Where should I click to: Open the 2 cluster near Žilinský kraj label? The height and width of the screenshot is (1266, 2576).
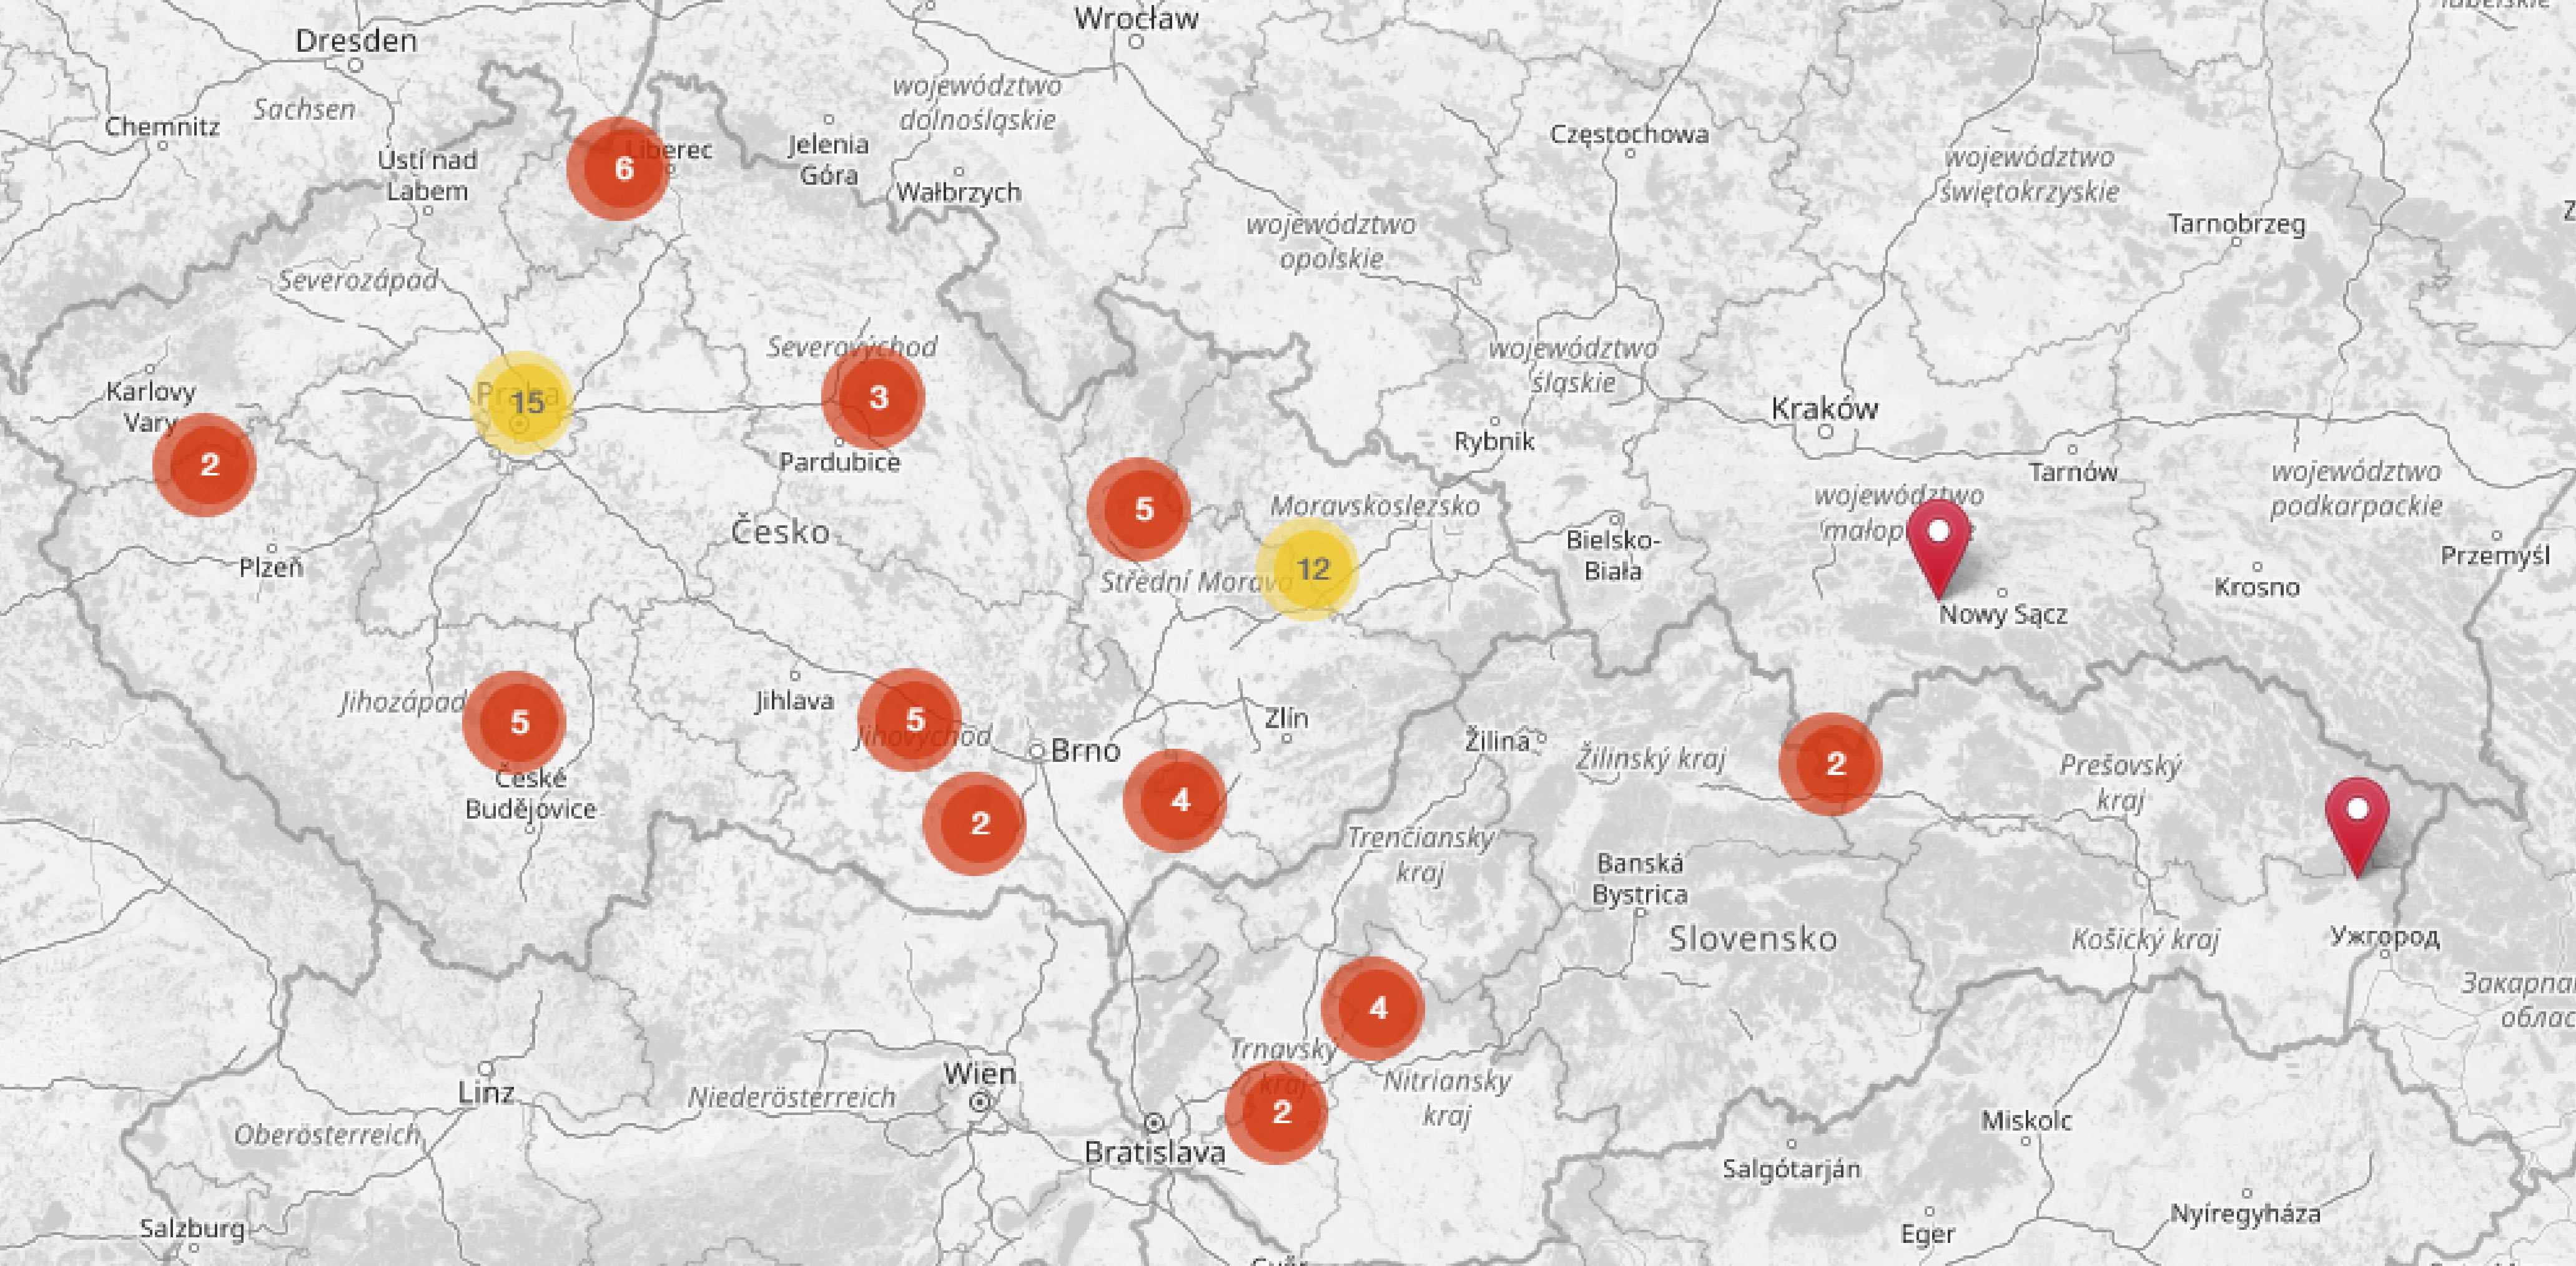[1831, 764]
